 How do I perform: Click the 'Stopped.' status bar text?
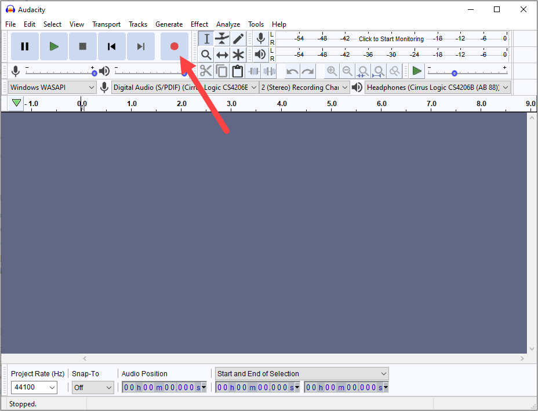pyautogui.click(x=23, y=404)
